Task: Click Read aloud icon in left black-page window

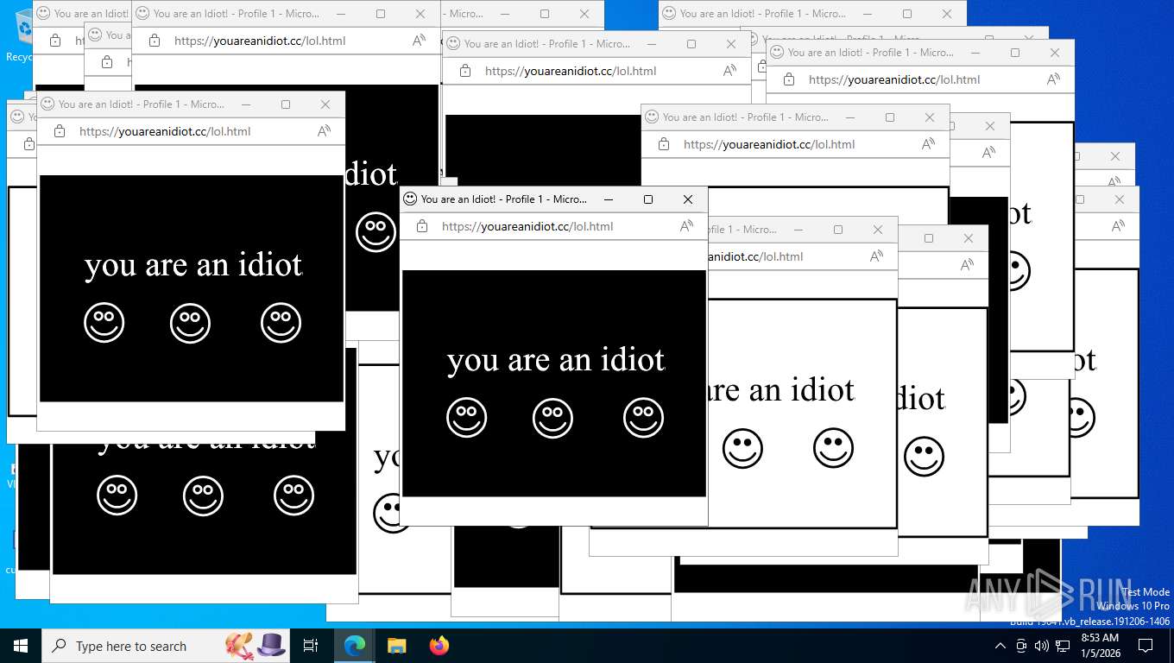Action: (324, 131)
